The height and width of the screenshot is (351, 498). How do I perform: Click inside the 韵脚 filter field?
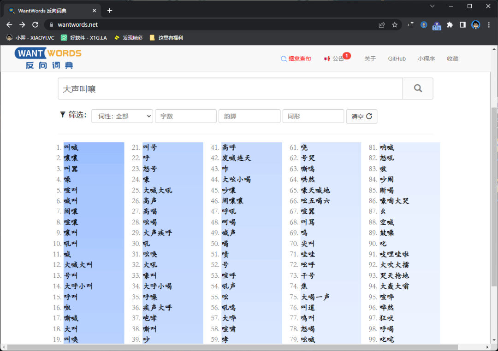[x=249, y=116]
